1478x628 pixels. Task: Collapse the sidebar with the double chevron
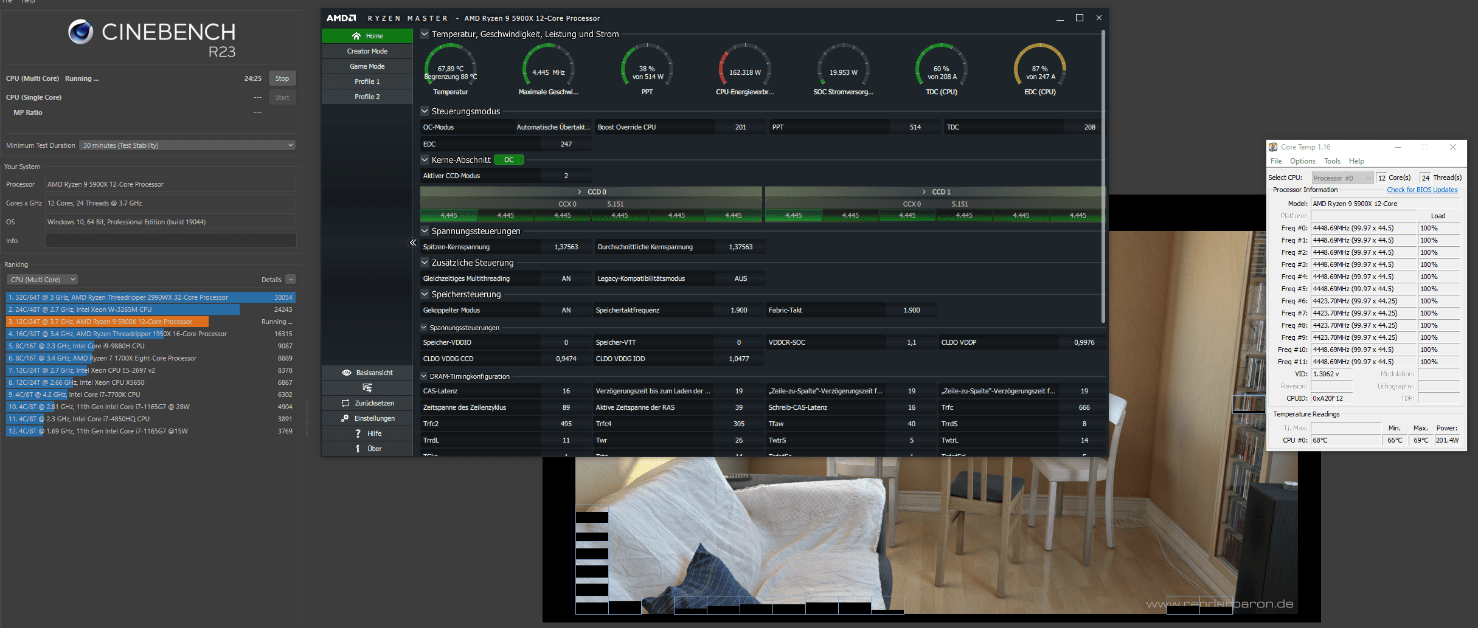(413, 243)
